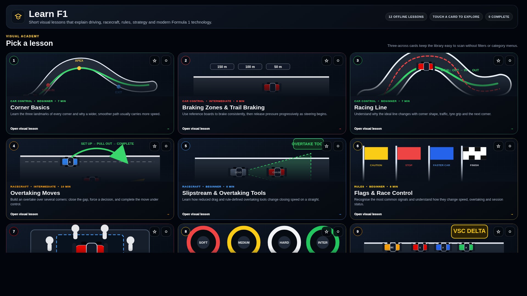Click the yellow Caution flag
The width and height of the screenshot is (527, 296).
pos(376,153)
